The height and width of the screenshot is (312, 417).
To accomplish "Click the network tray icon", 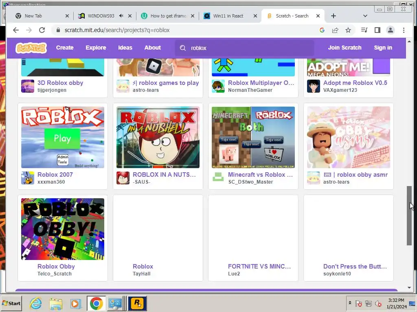I will pyautogui.click(x=368, y=303).
